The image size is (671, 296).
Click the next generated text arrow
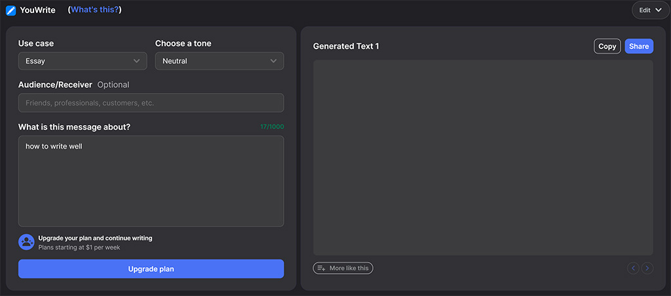pyautogui.click(x=647, y=268)
